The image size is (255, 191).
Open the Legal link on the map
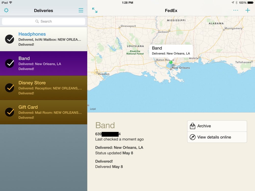[93, 109]
